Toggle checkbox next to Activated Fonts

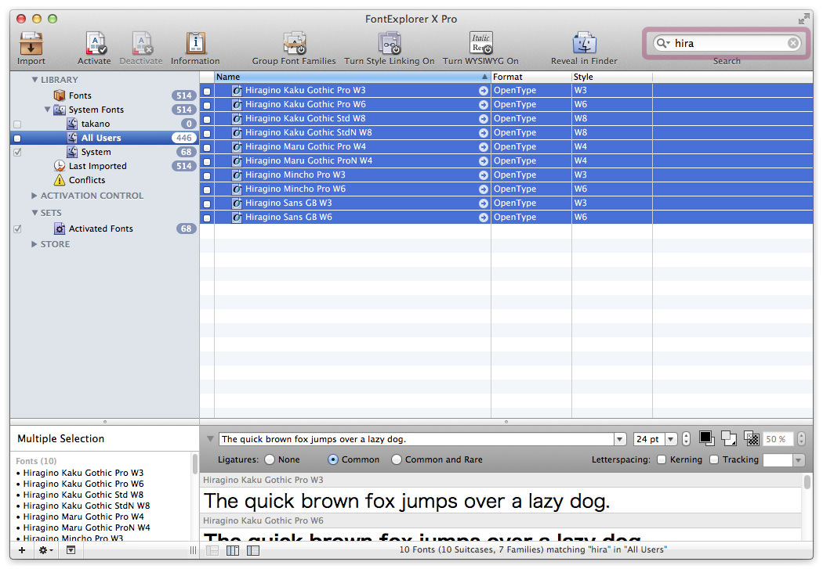[x=17, y=229]
